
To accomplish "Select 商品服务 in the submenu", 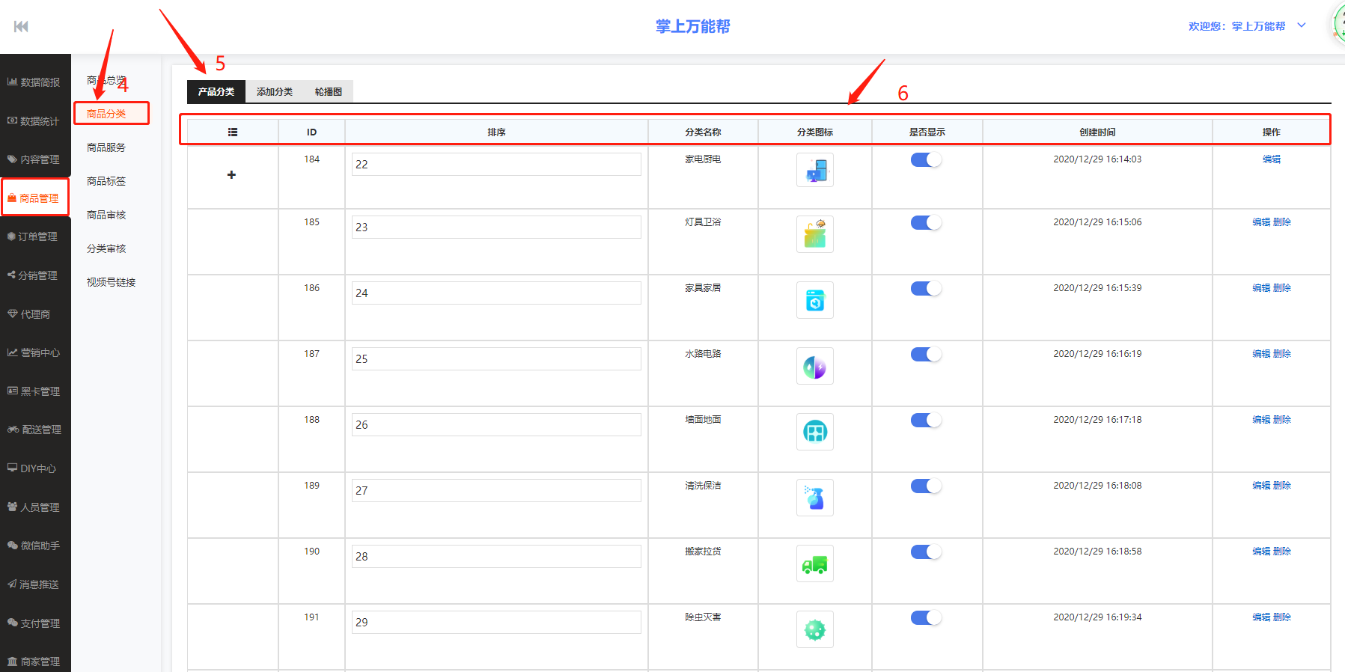I will pos(106,148).
